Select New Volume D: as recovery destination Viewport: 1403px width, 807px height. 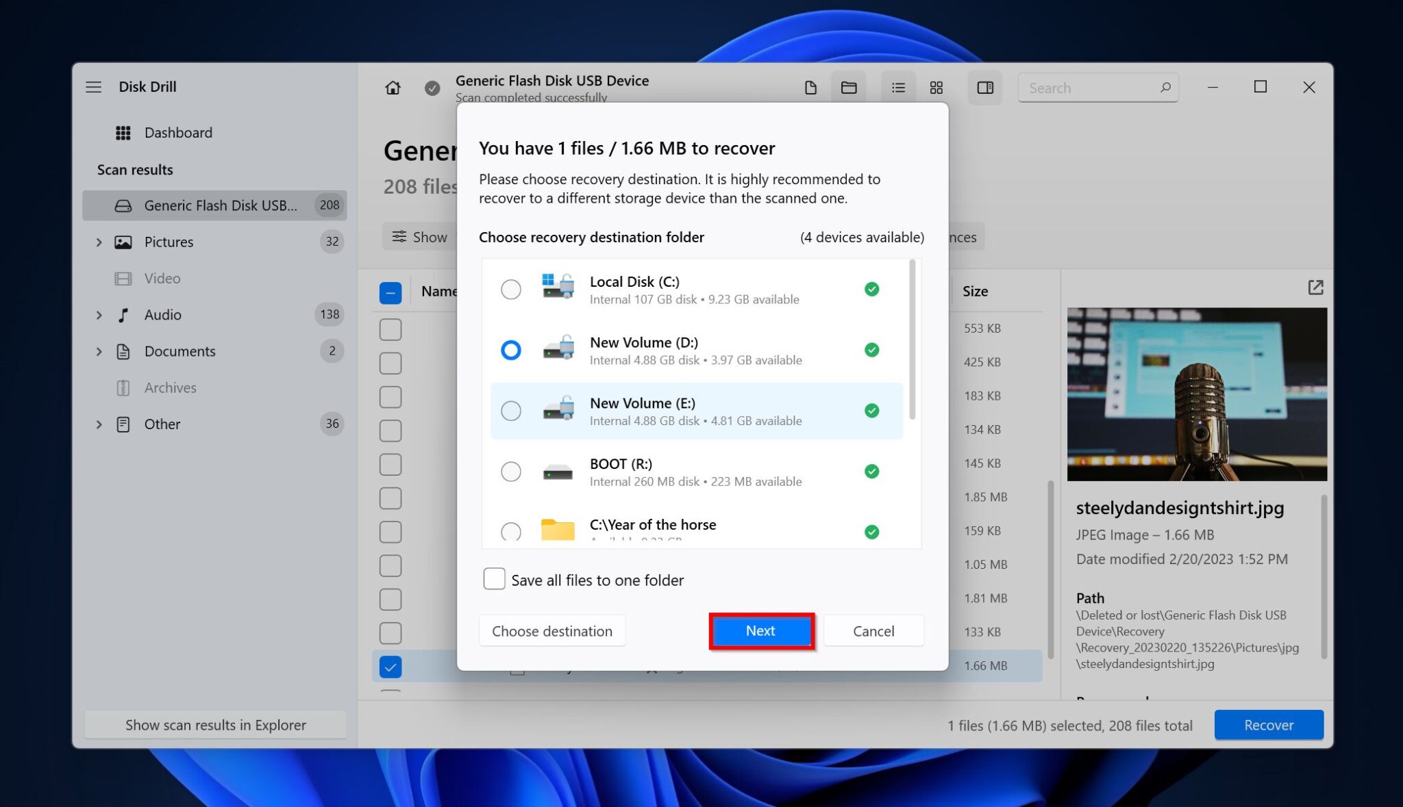click(x=510, y=350)
